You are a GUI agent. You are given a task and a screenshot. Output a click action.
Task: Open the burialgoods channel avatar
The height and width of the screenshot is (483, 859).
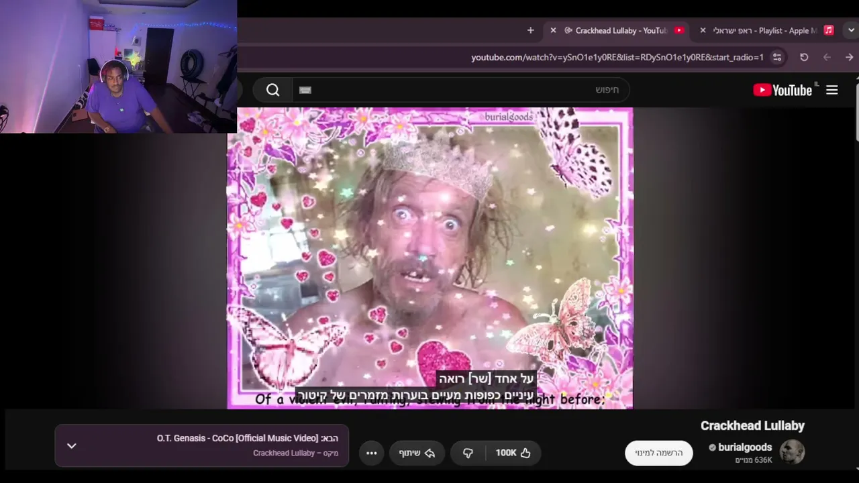click(792, 452)
